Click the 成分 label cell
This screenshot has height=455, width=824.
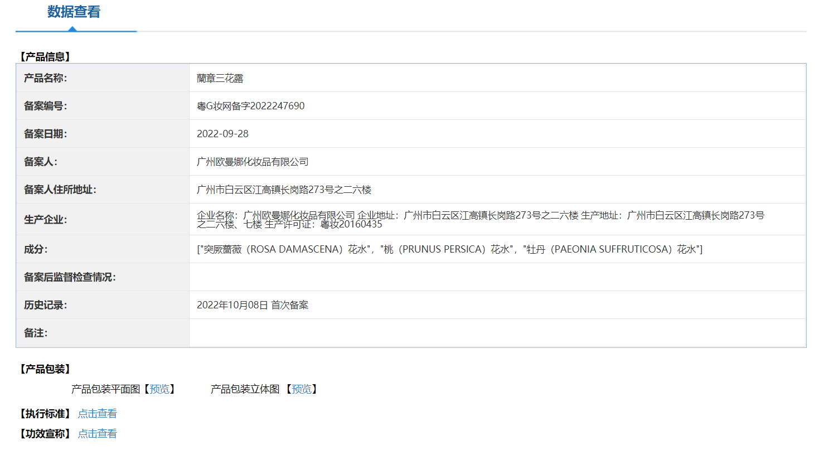103,249
